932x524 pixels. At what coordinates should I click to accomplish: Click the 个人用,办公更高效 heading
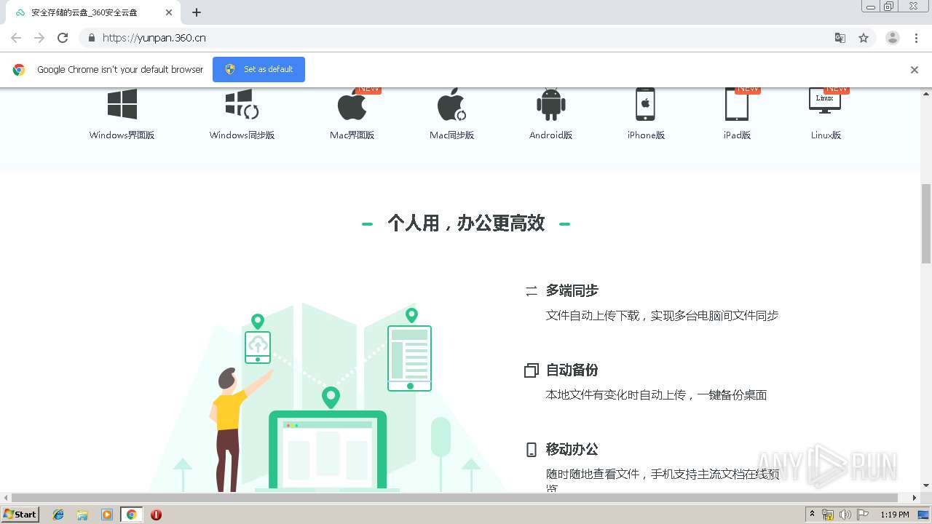(466, 223)
